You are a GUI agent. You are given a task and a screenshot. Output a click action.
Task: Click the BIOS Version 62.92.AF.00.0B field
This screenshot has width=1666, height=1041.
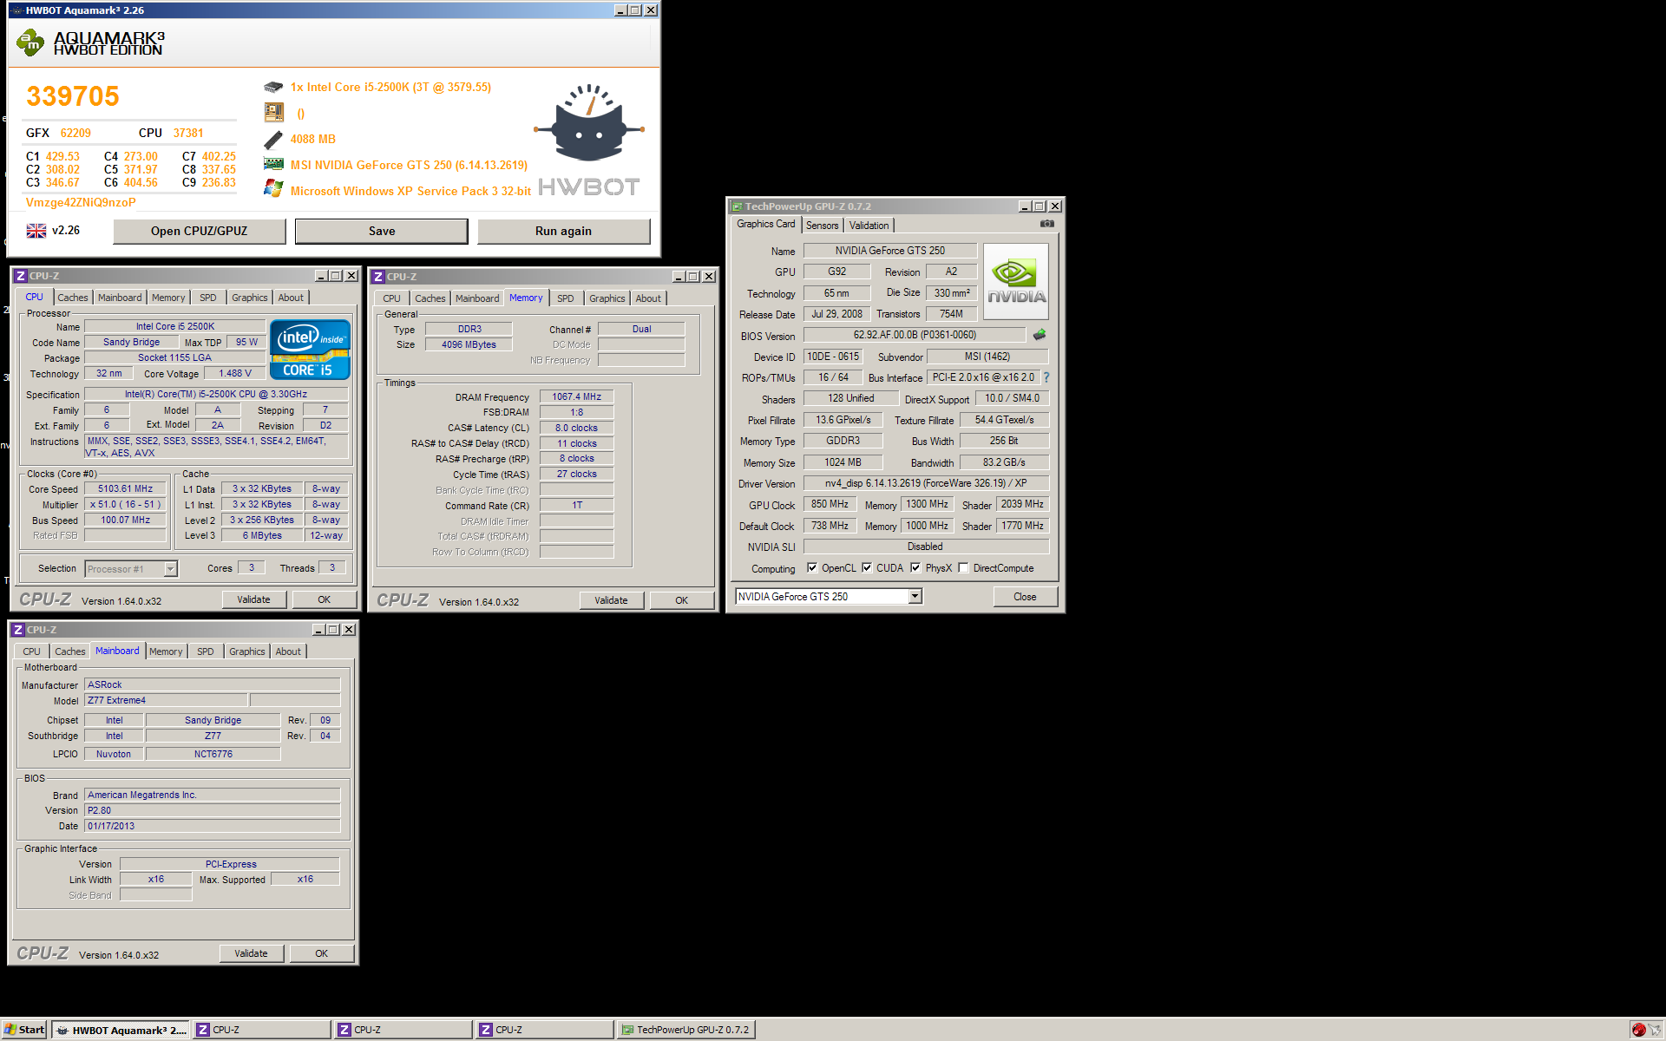click(x=915, y=335)
